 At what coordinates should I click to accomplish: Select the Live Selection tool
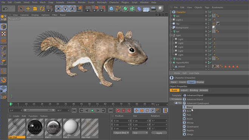coord(21,9)
